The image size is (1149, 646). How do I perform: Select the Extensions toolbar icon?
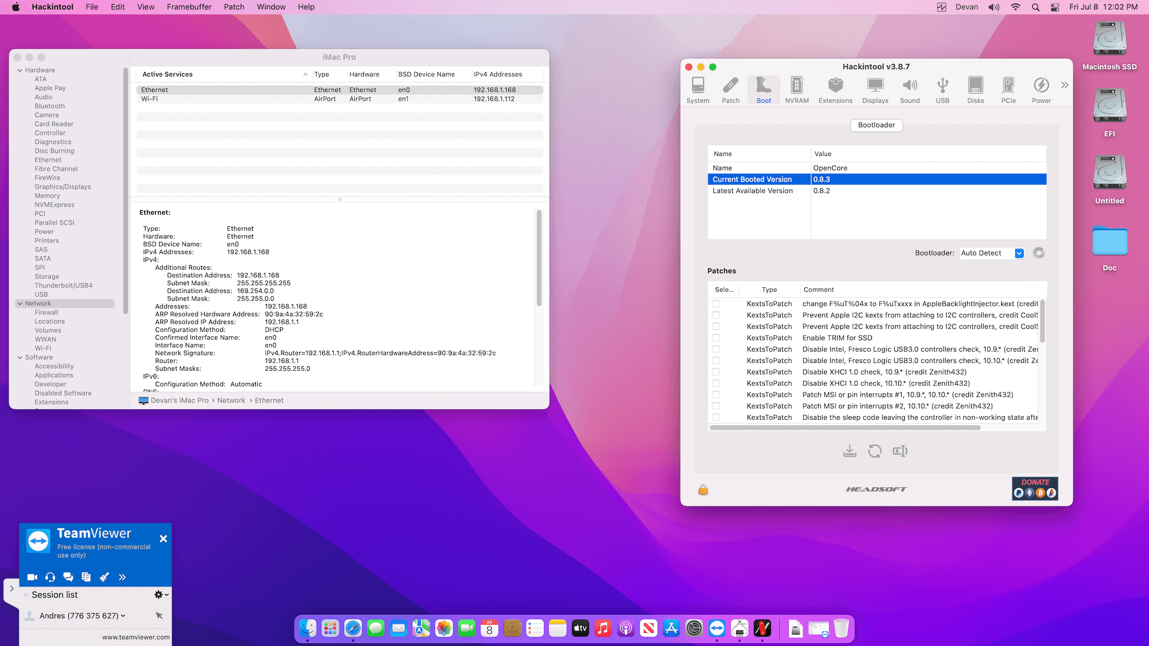835,90
